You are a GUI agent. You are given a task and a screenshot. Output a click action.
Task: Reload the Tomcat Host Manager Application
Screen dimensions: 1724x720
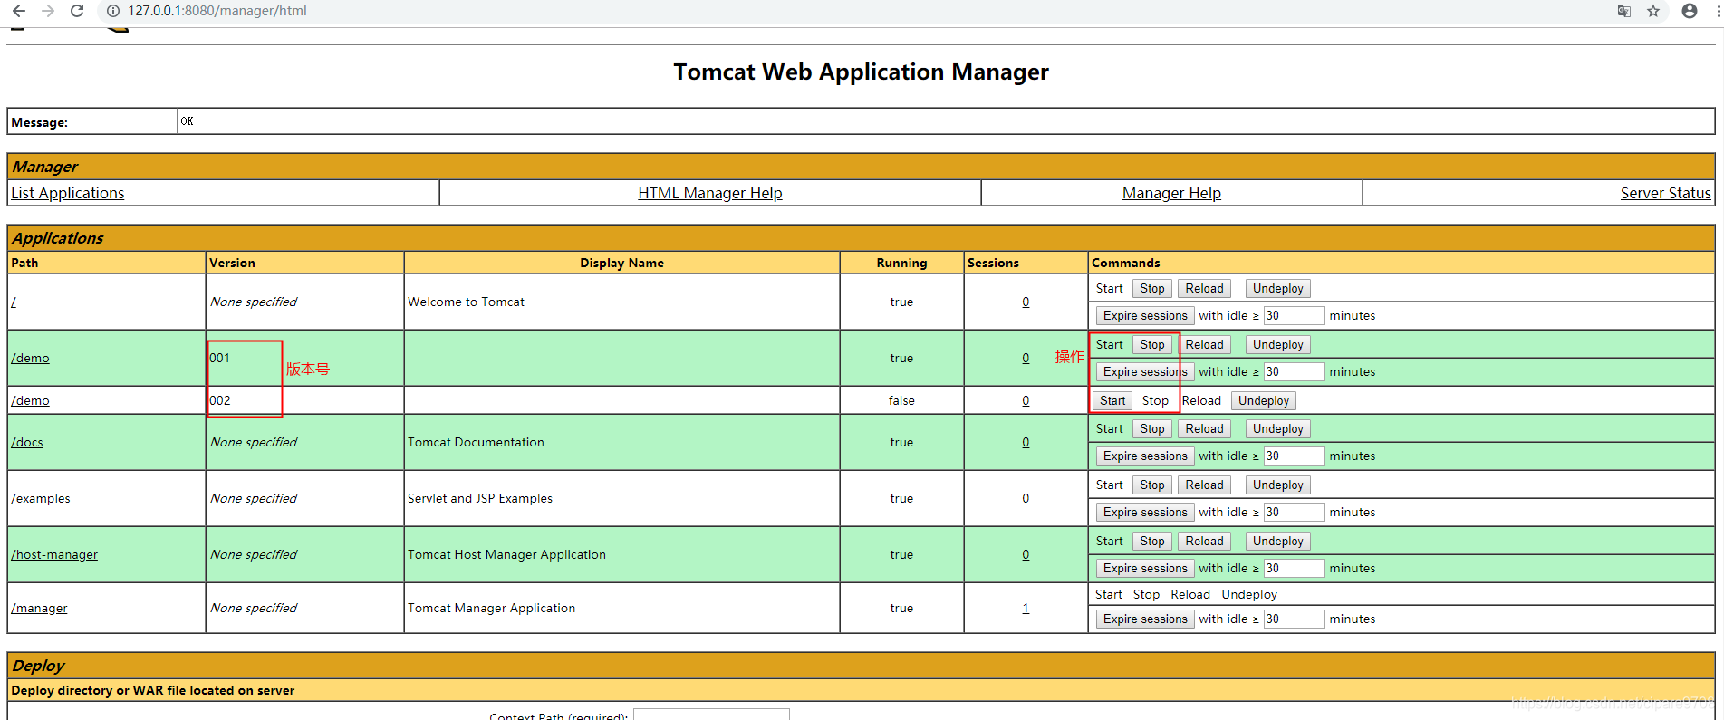pos(1204,541)
